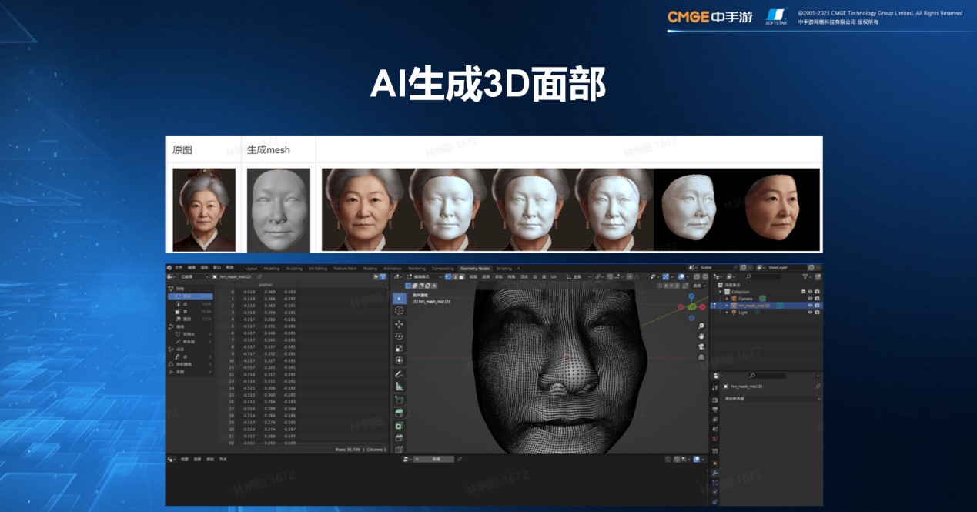Select the Extrude Region tool
The image size is (977, 512).
(399, 413)
